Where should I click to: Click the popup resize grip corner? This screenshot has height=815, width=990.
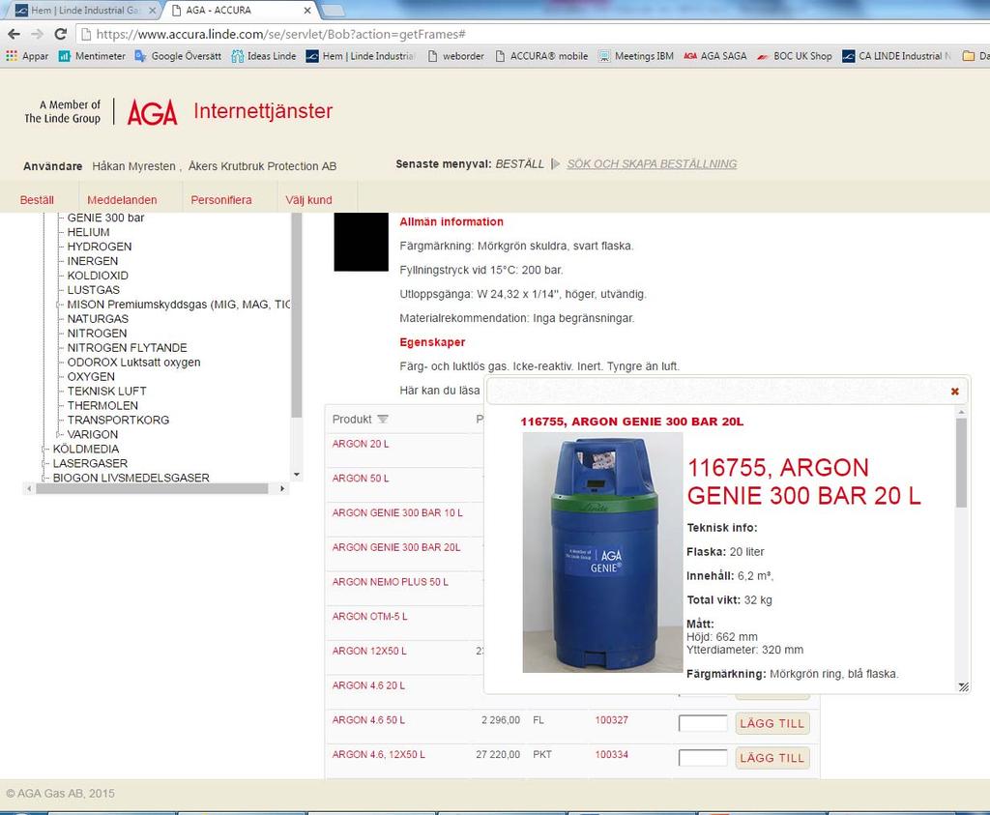tap(964, 686)
